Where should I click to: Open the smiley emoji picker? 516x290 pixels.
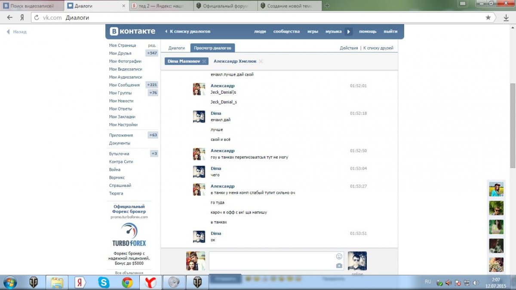pos(339,256)
